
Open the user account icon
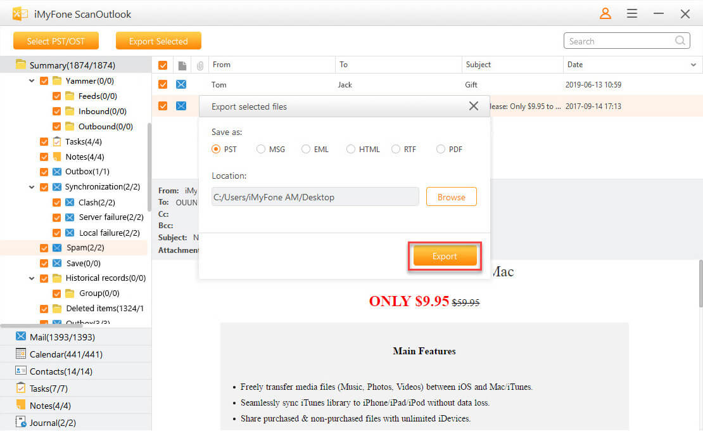point(605,13)
